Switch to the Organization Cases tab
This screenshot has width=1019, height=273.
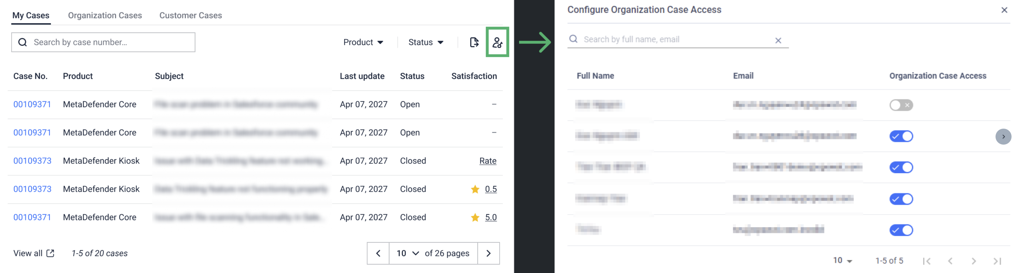coord(105,15)
